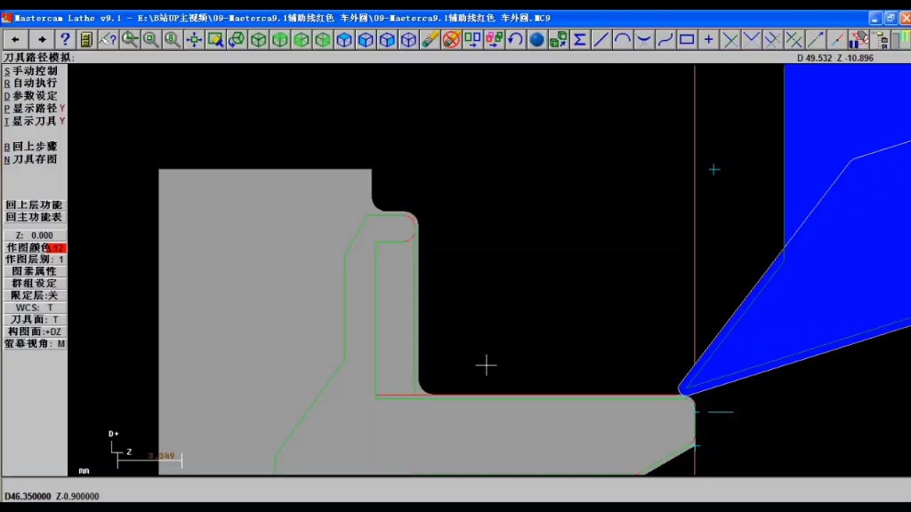Open 群组设定 groups setting
Image resolution: width=911 pixels, height=512 pixels.
pyautogui.click(x=35, y=284)
